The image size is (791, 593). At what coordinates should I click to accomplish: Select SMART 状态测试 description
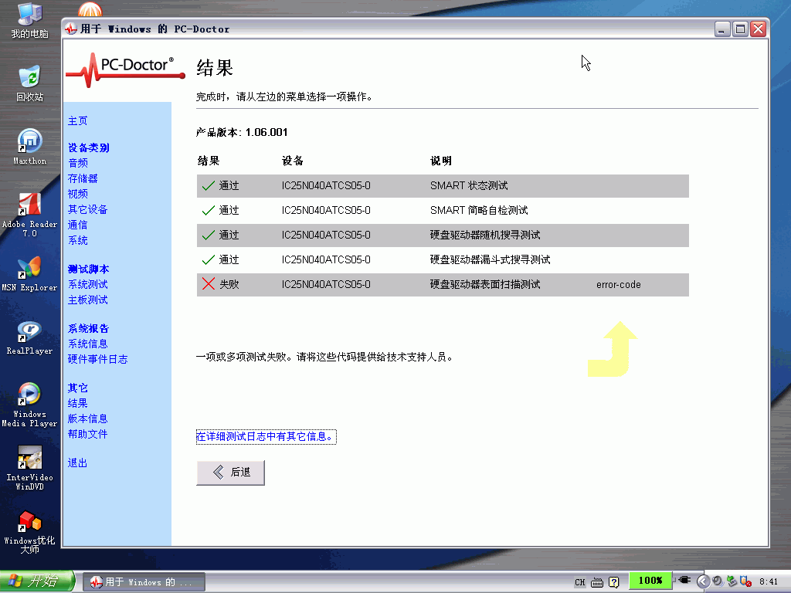[x=469, y=185]
